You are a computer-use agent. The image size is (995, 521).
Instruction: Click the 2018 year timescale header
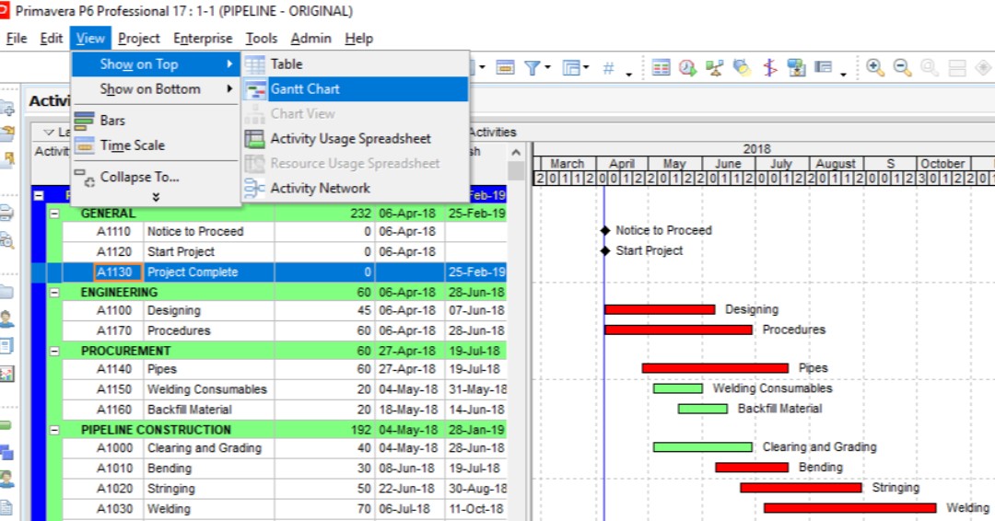pos(756,149)
